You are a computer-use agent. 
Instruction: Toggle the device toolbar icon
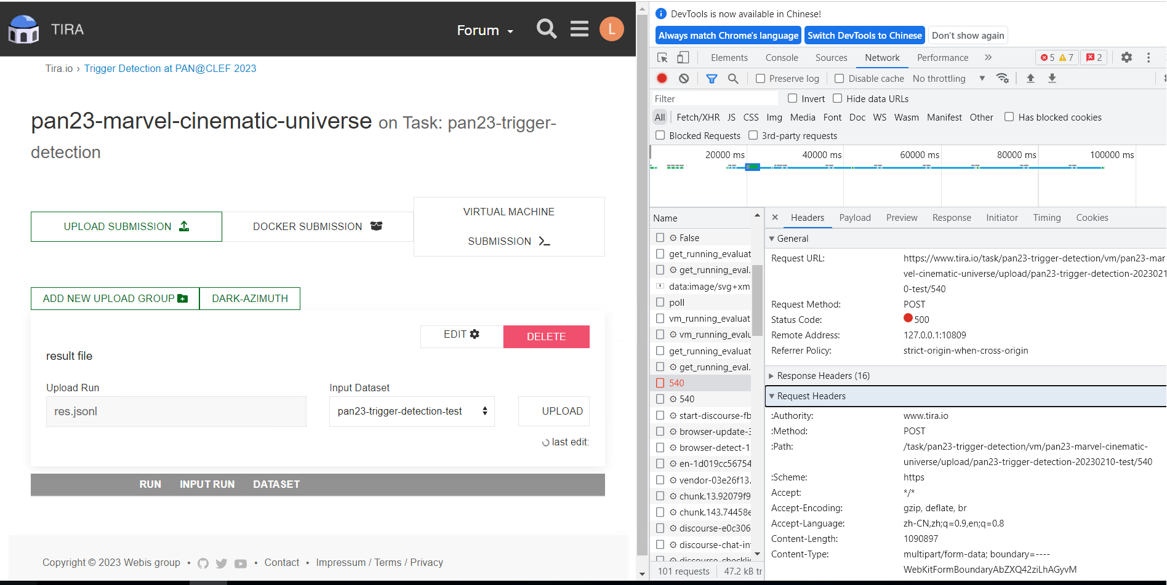[683, 58]
